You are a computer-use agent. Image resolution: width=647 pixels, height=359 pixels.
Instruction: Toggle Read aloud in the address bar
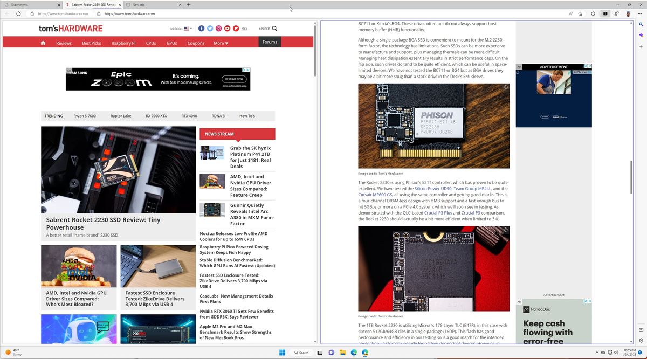pos(570,14)
